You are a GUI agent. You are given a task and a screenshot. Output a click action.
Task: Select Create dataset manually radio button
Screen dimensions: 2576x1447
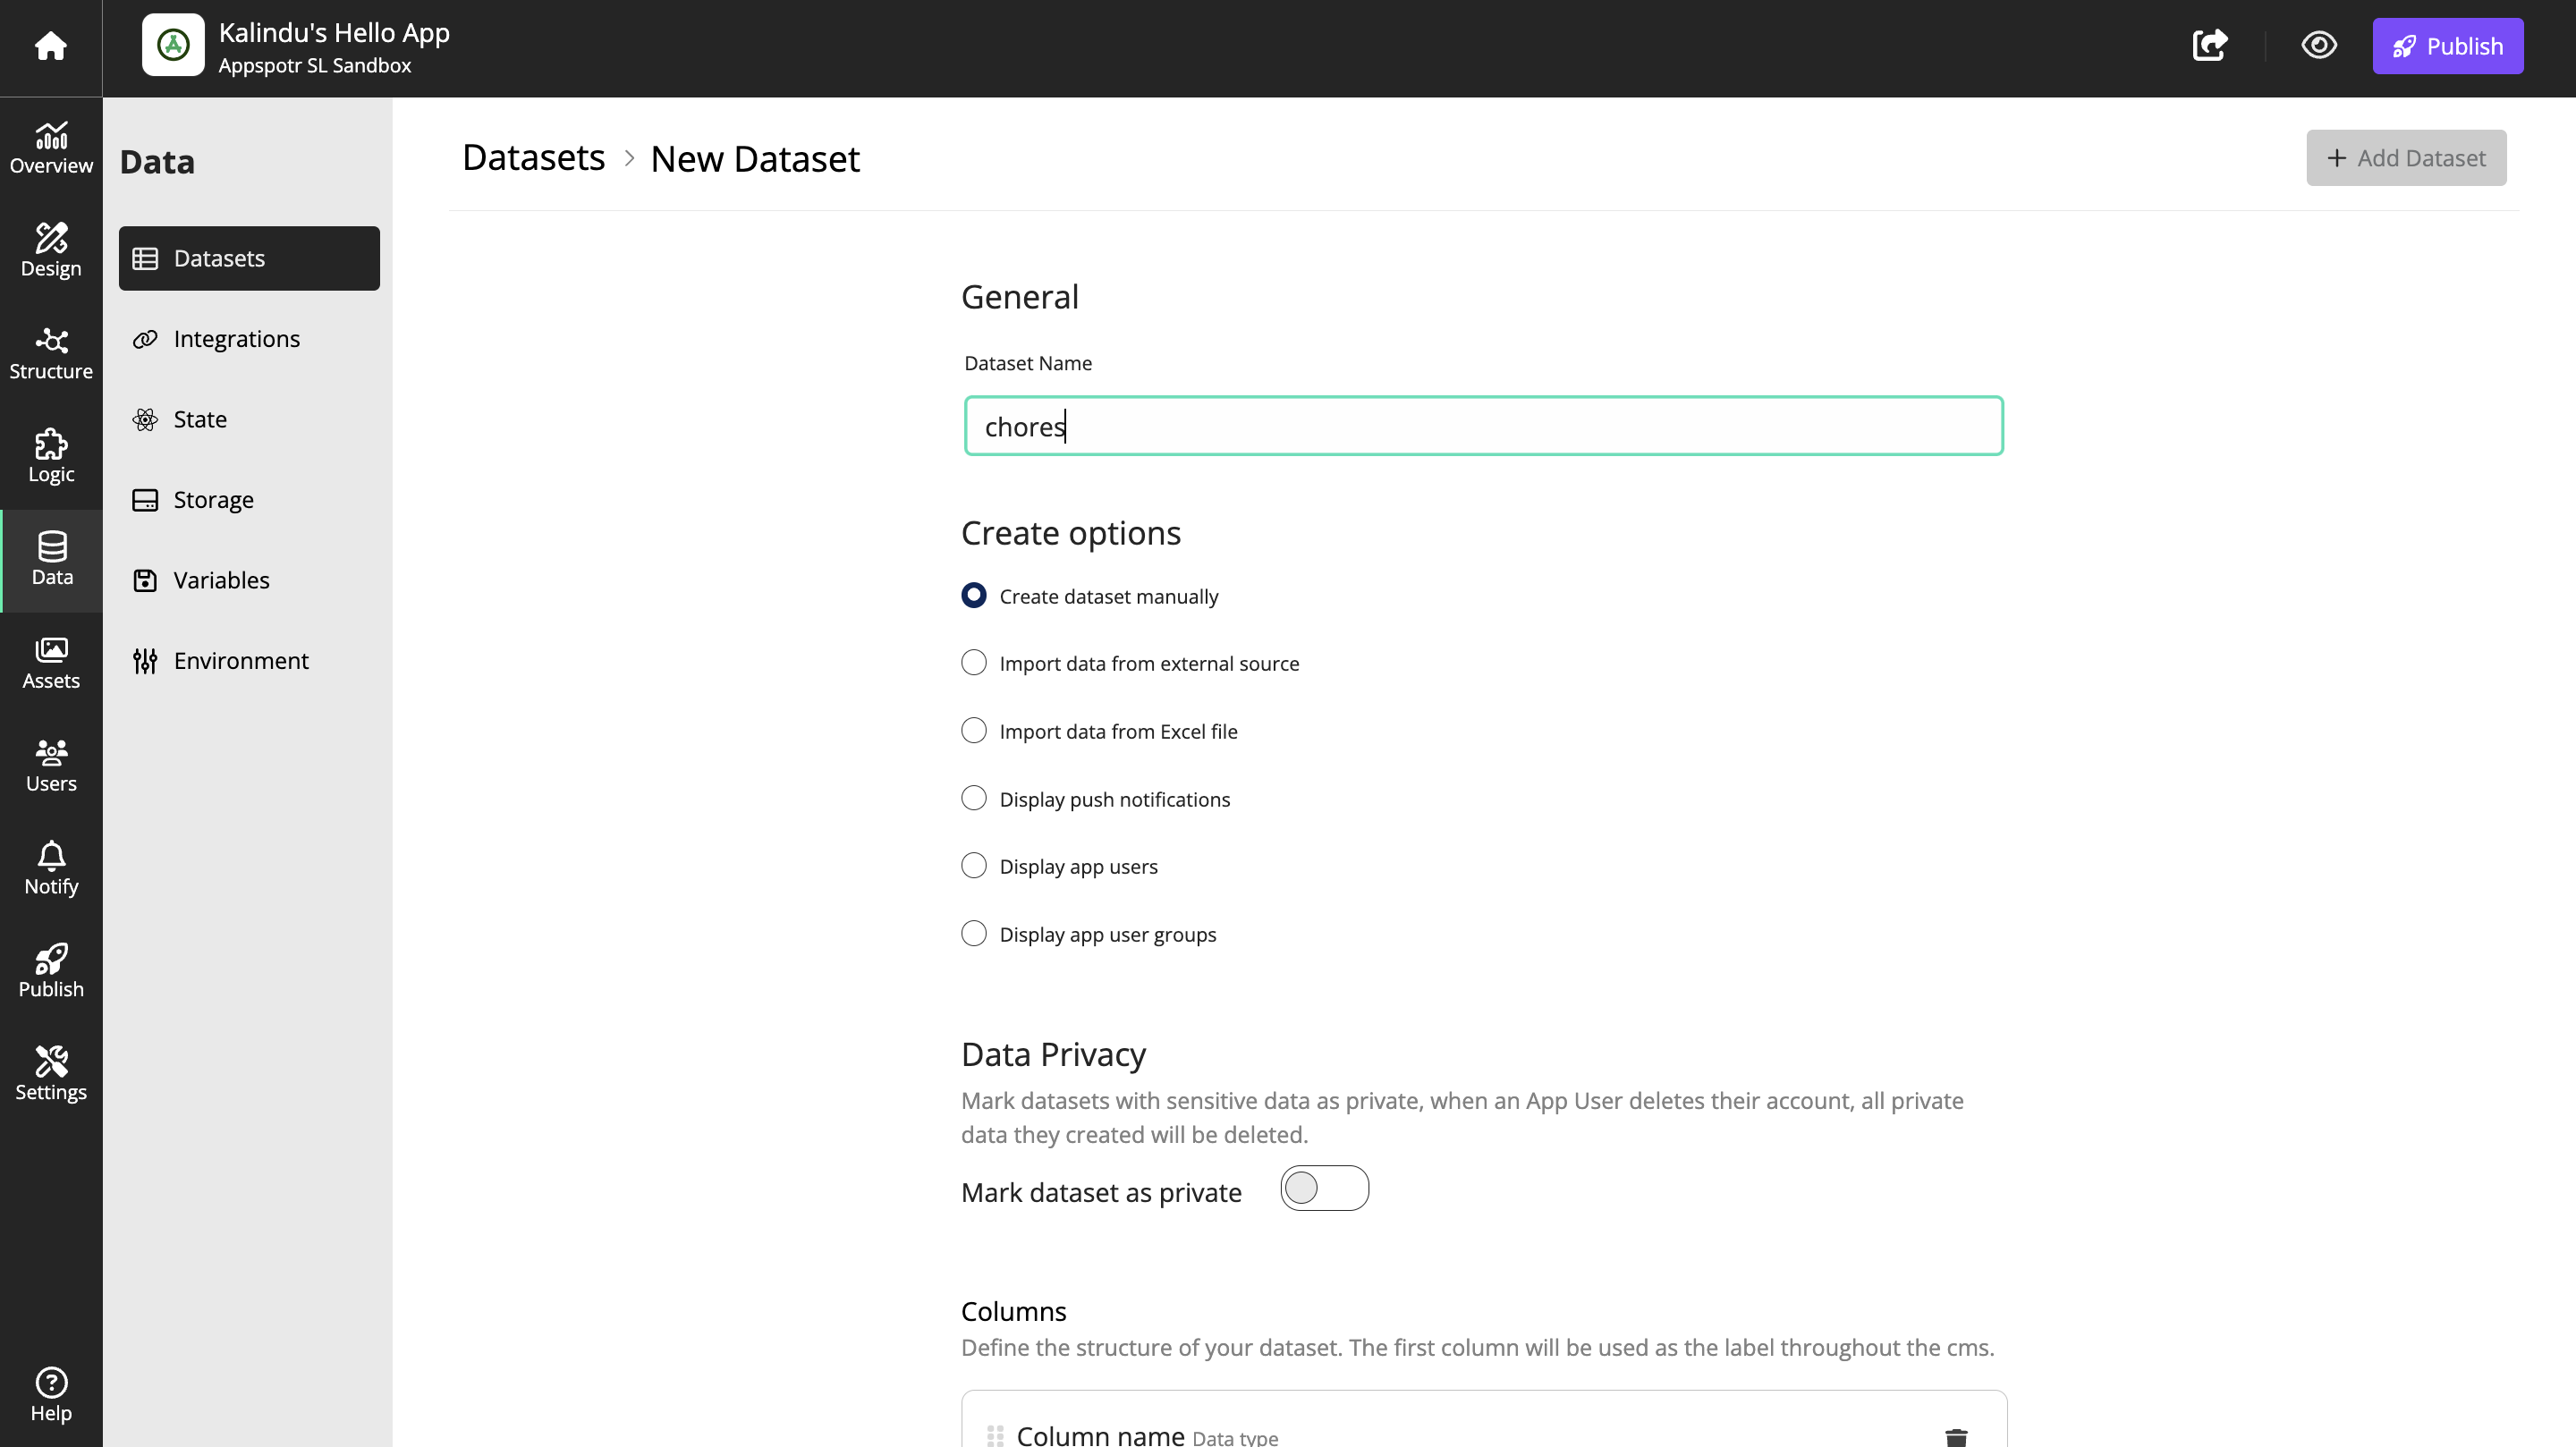(975, 595)
